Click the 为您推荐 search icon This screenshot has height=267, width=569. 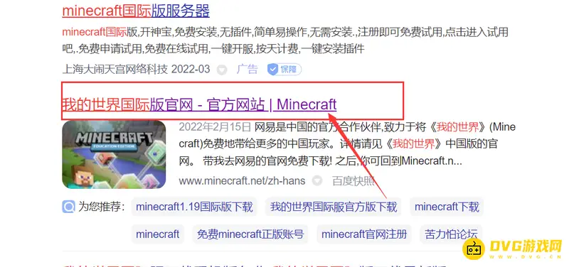tap(68, 207)
